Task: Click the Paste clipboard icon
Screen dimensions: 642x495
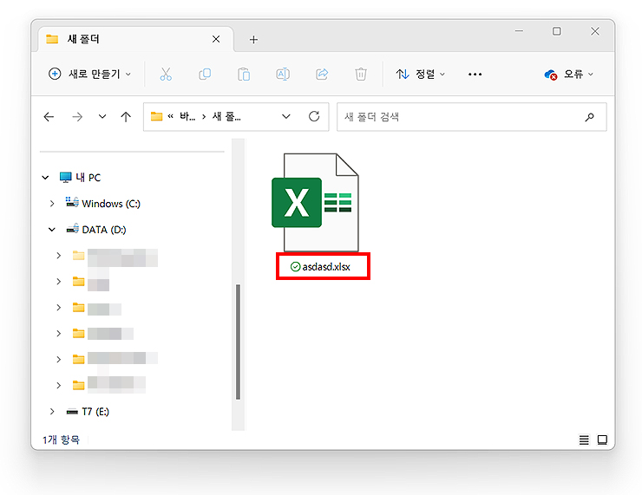Action: click(244, 74)
